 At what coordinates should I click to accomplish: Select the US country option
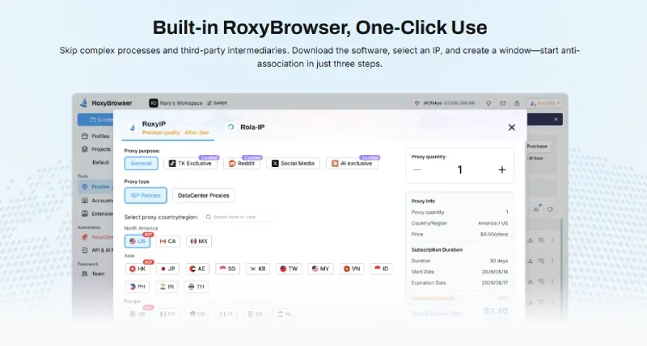[x=137, y=241]
